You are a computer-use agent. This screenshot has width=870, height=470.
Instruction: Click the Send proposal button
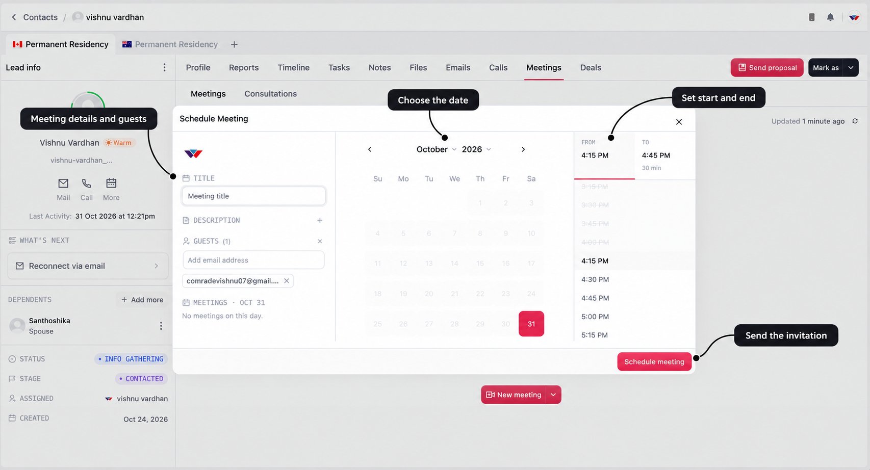tap(767, 68)
